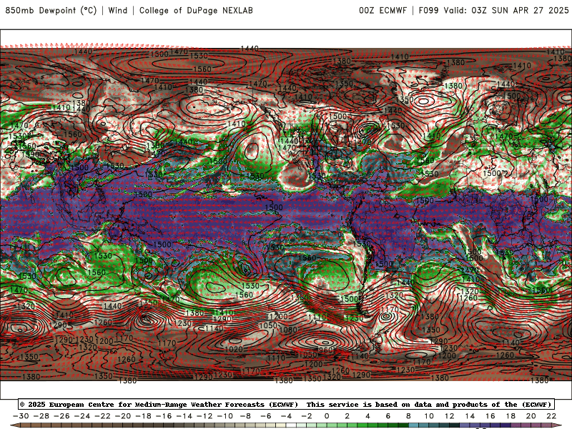Click the "-28" color scale label
Viewport: 572px width, 429px height.
tap(41, 416)
